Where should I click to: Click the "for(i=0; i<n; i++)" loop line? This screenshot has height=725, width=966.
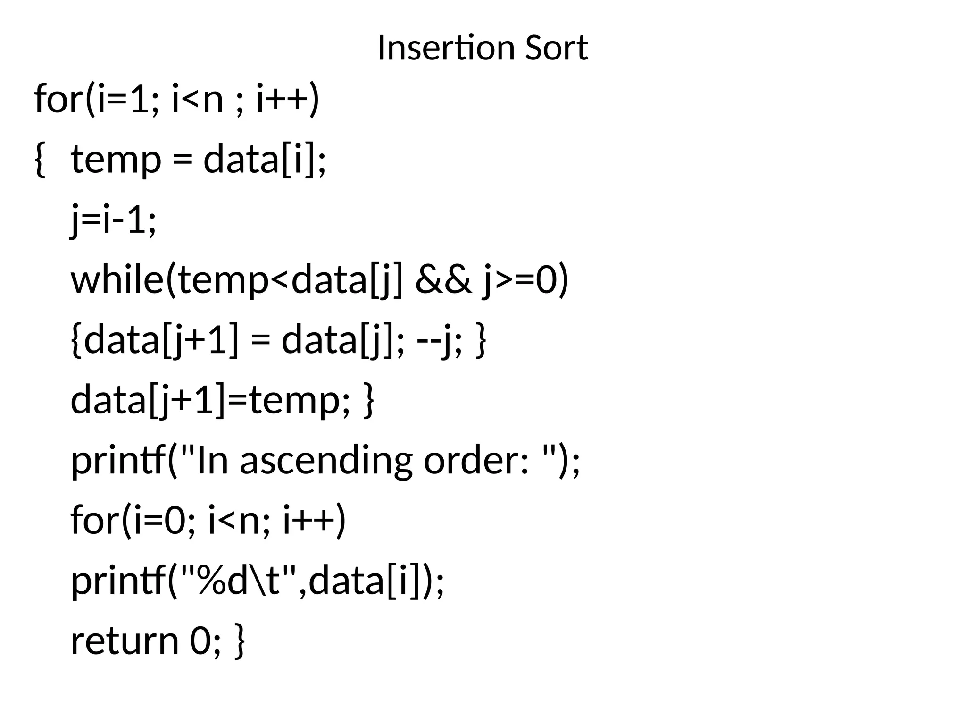click(x=208, y=520)
